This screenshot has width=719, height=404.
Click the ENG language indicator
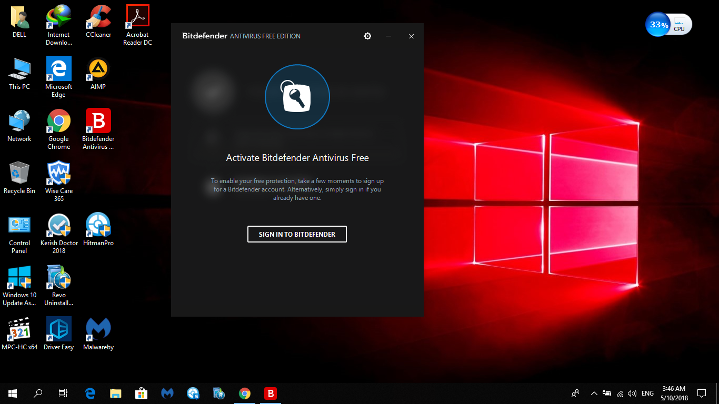648,393
